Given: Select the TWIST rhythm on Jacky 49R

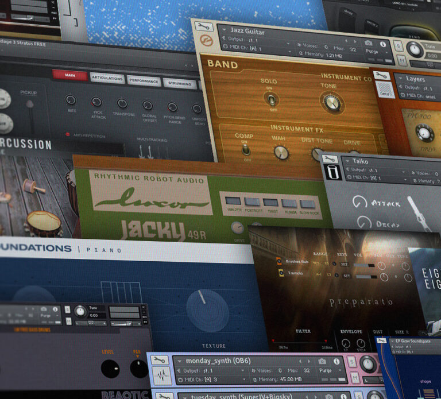Looking at the screenshot, I should [271, 203].
